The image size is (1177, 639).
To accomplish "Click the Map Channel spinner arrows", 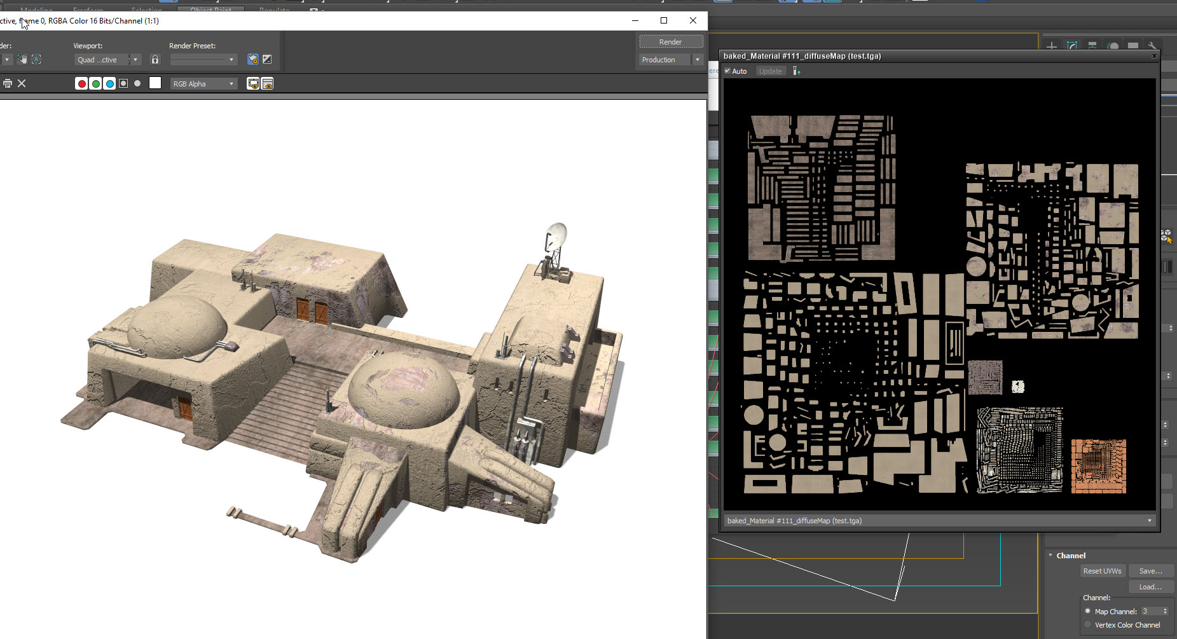I will (1166, 611).
